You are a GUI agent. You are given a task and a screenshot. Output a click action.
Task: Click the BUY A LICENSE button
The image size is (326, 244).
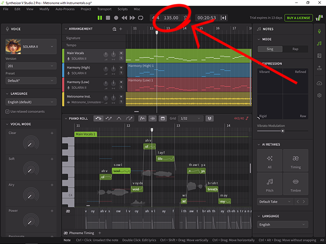[x=298, y=18]
